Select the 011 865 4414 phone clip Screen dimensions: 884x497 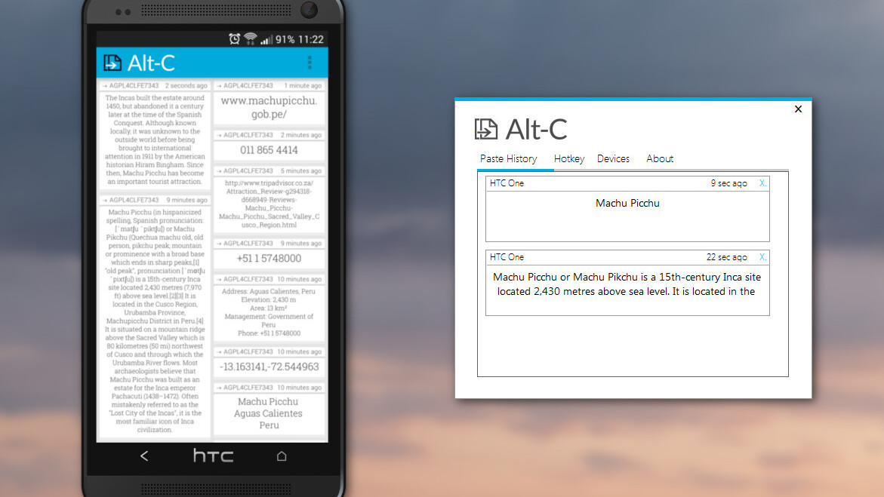[269, 150]
